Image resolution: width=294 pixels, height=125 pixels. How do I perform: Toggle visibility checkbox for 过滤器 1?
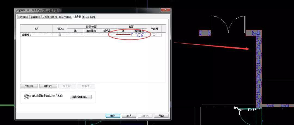[60, 35]
